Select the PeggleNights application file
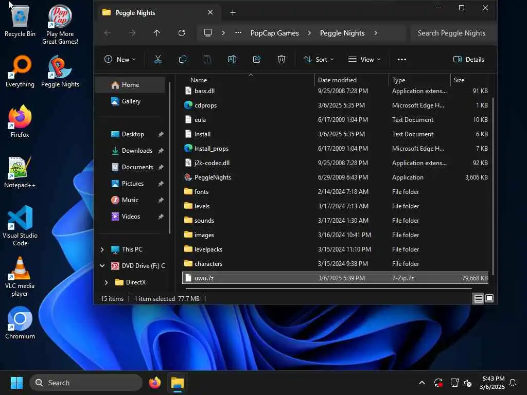527x395 pixels. (x=335, y=177)
